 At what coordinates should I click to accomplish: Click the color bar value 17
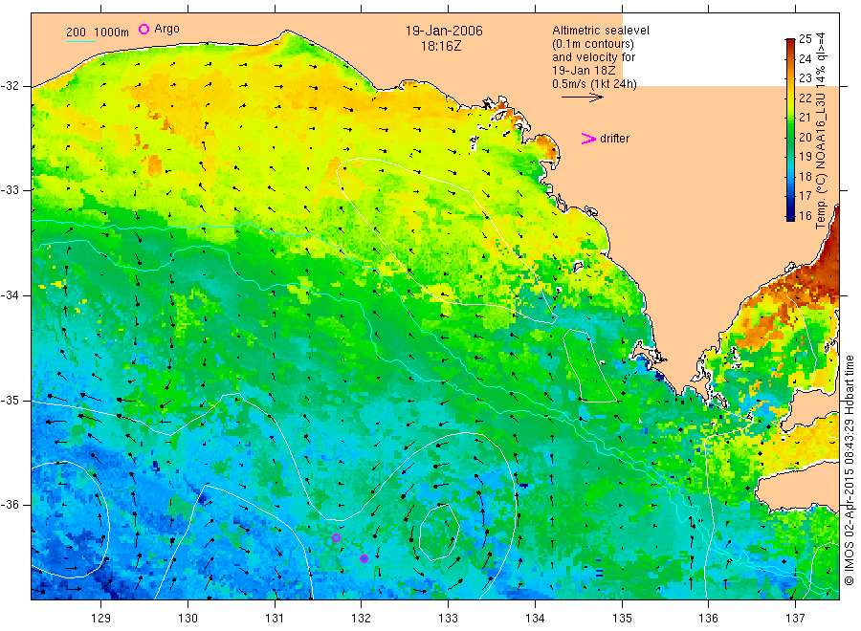pyautogui.click(x=805, y=195)
